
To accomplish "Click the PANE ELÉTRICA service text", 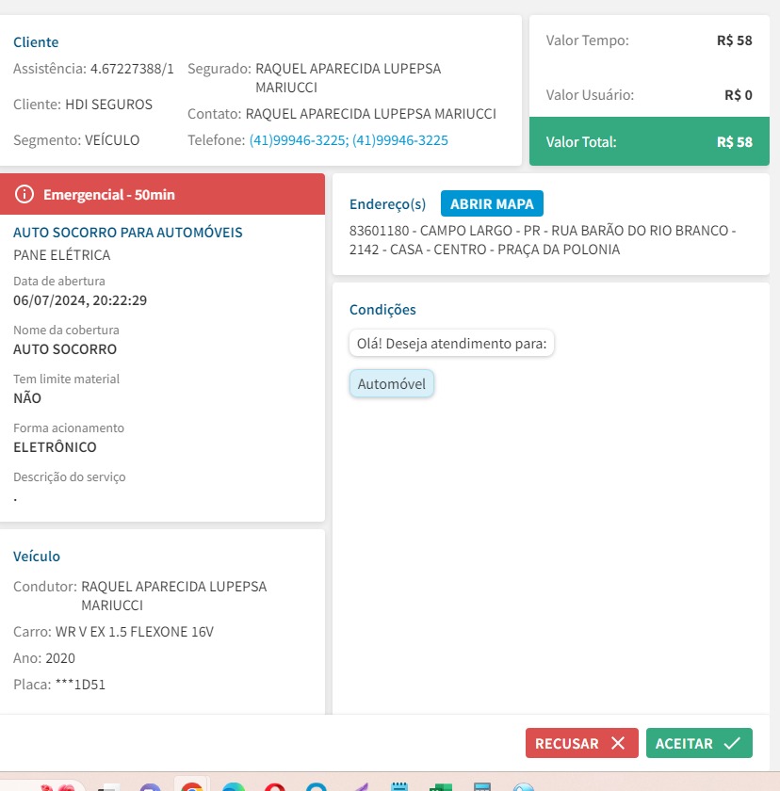I will pyautogui.click(x=61, y=255).
